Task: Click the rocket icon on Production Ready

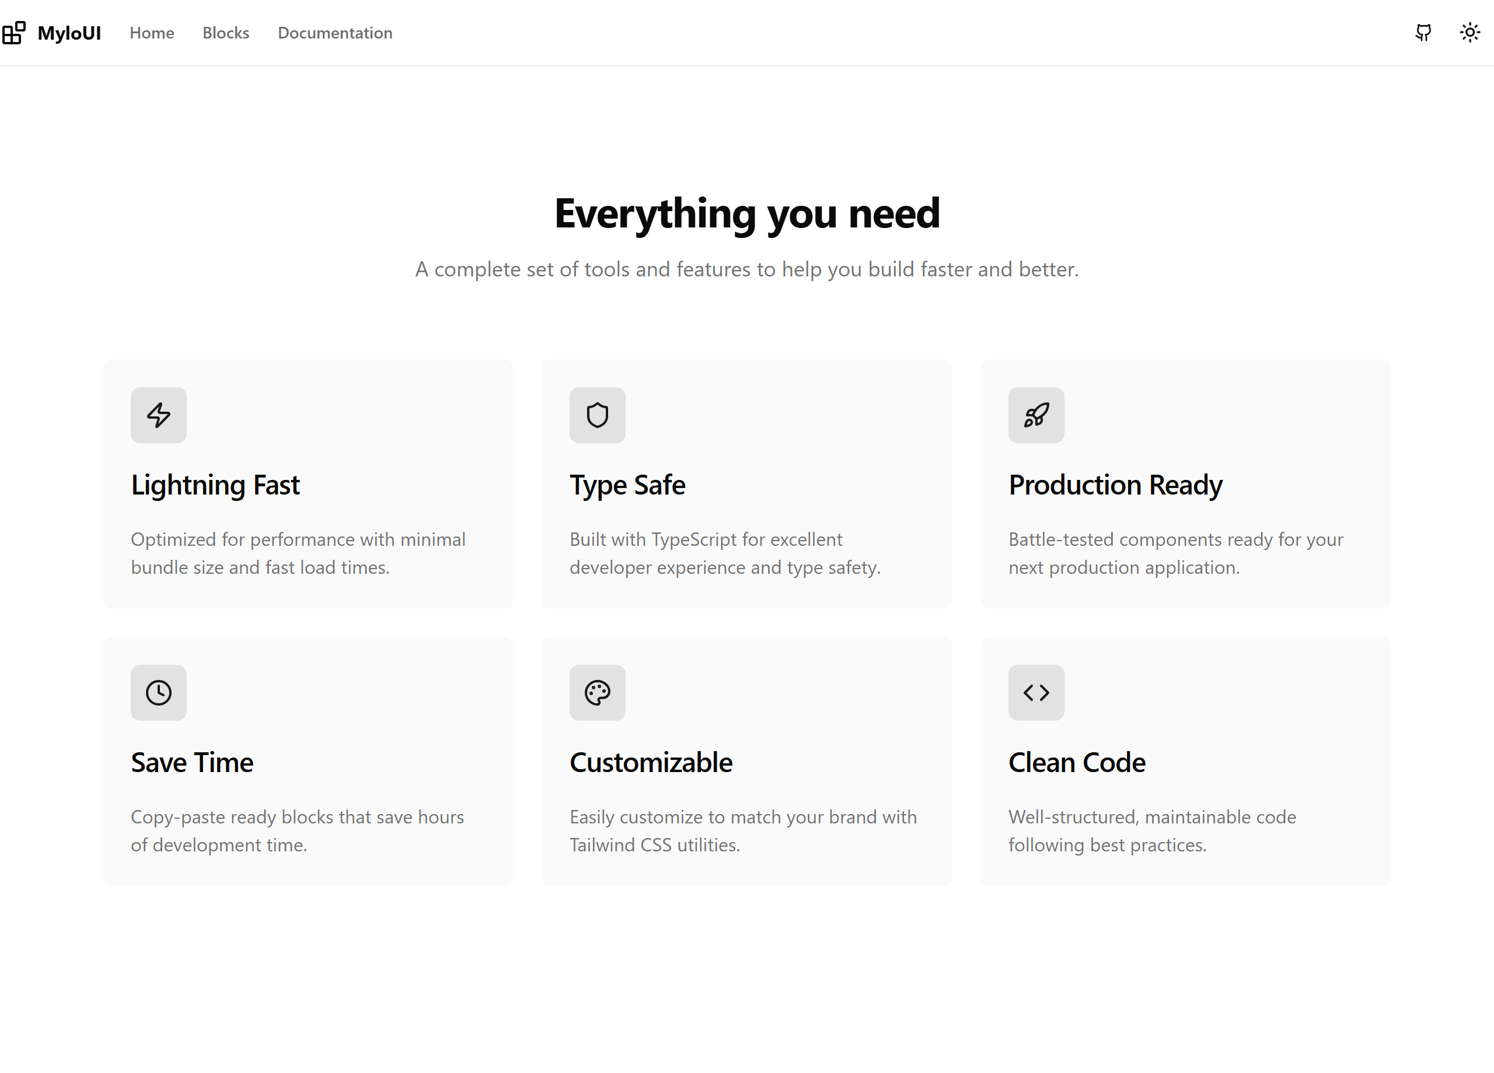Action: click(1036, 415)
